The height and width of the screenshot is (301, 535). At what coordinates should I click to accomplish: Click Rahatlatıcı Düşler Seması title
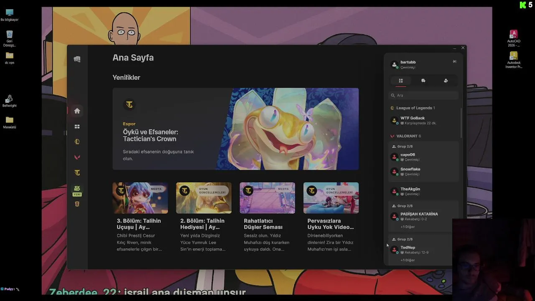263,224
